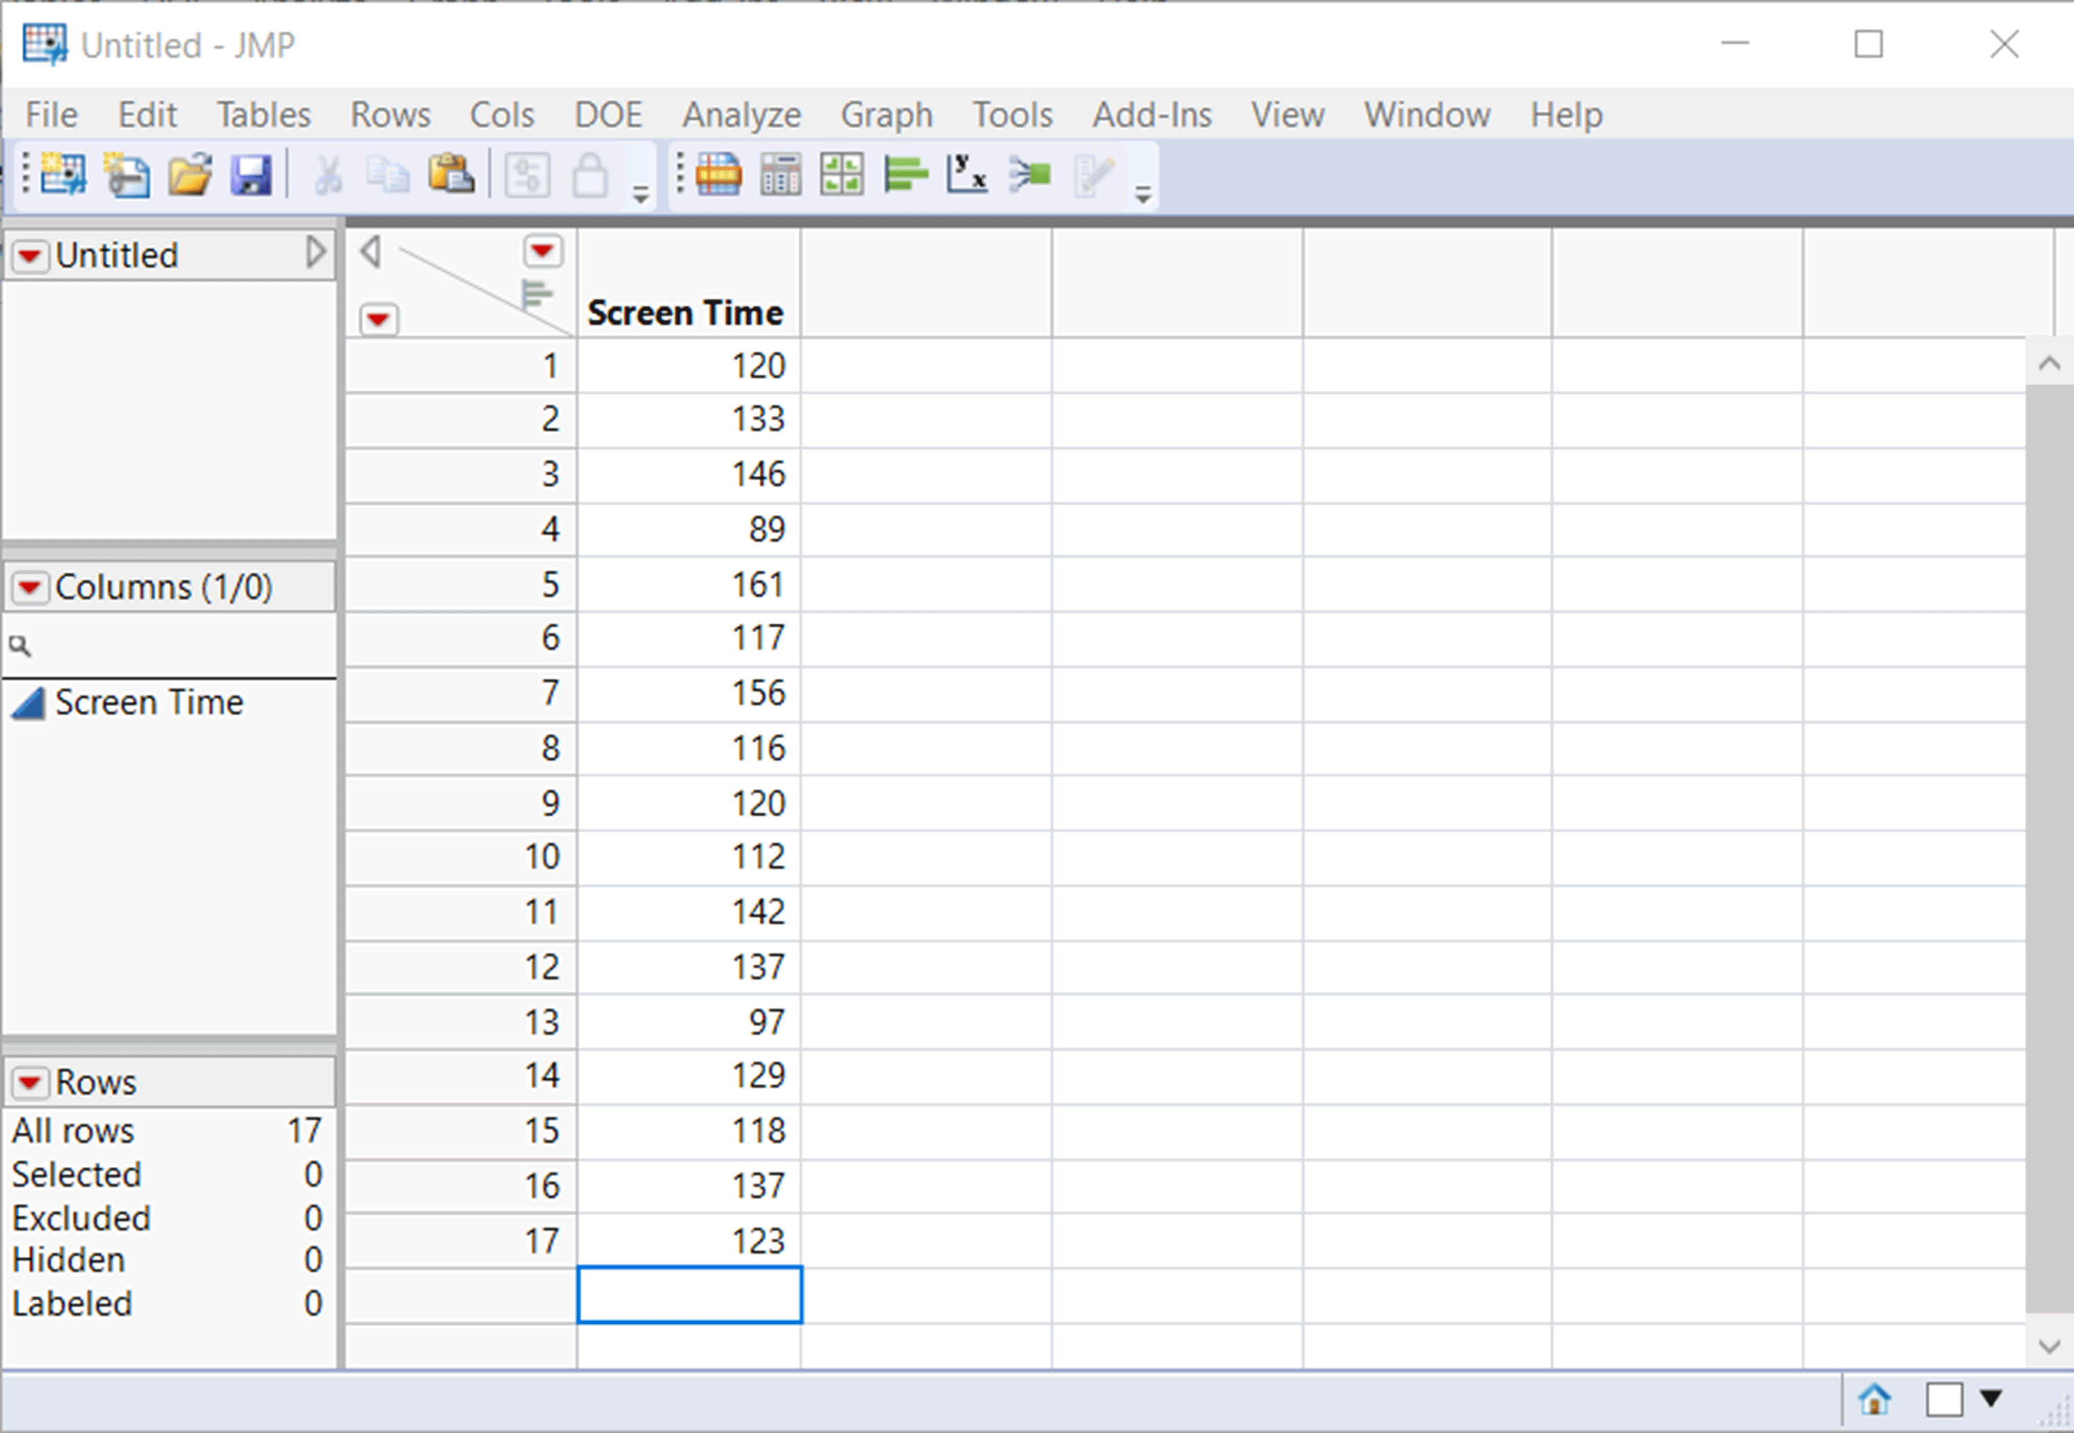
Task: Click the right triangle beside Untitled
Action: click(315, 252)
